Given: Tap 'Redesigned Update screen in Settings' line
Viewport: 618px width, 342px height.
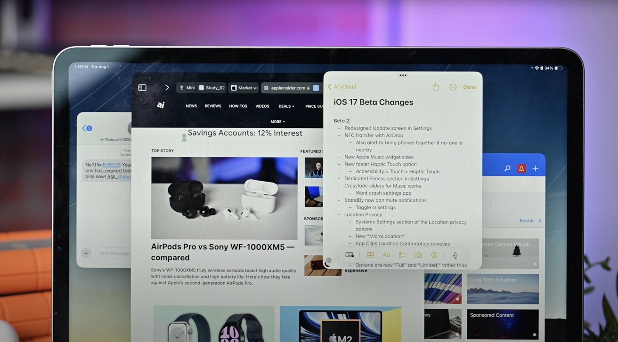Looking at the screenshot, I should point(388,128).
